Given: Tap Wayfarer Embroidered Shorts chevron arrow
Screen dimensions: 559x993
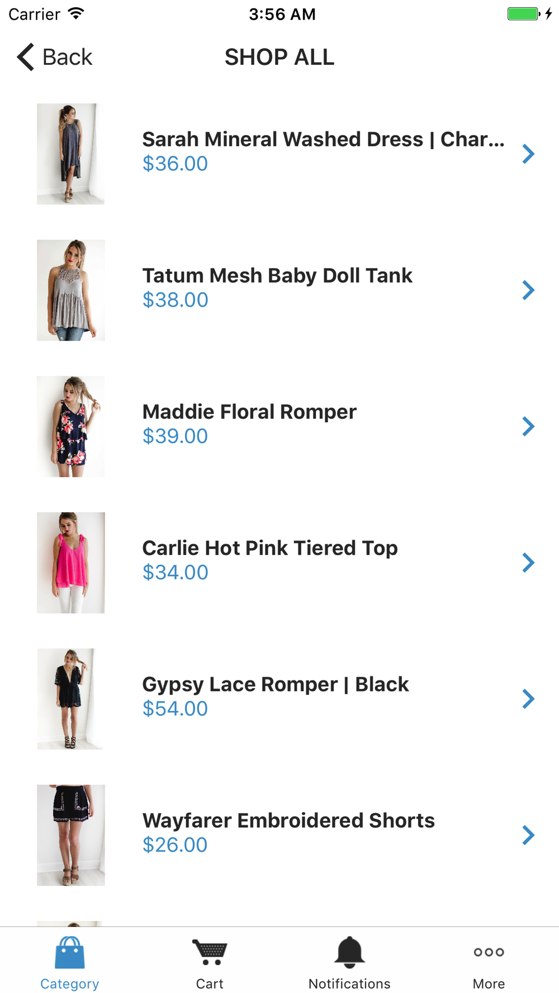Looking at the screenshot, I should click(x=528, y=835).
